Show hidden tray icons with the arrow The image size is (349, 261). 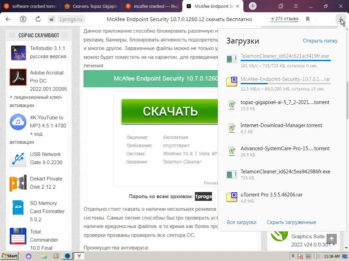pyautogui.click(x=293, y=256)
